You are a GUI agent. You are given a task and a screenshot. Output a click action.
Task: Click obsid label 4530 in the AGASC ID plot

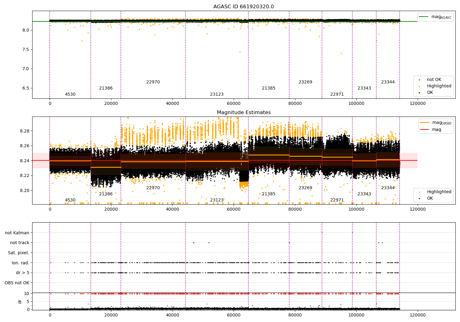coord(70,94)
